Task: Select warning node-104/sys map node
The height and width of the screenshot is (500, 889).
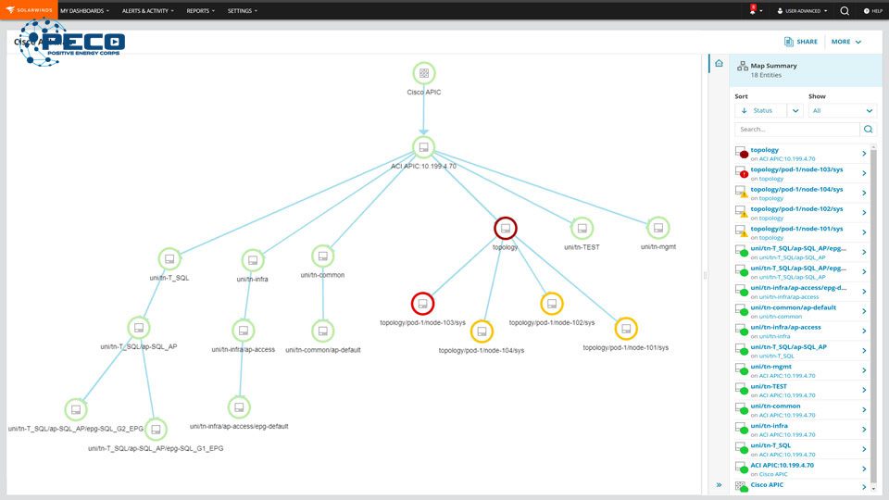Action: point(482,331)
